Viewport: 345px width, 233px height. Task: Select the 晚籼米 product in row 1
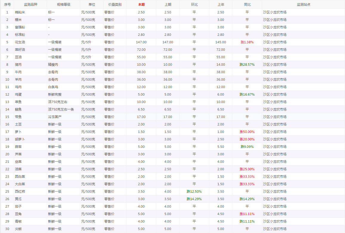(x=20, y=12)
